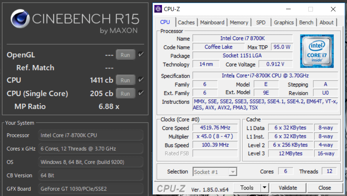Click the CB Version field '64 Bit'
347x196 pixels.
pyautogui.click(x=91, y=175)
